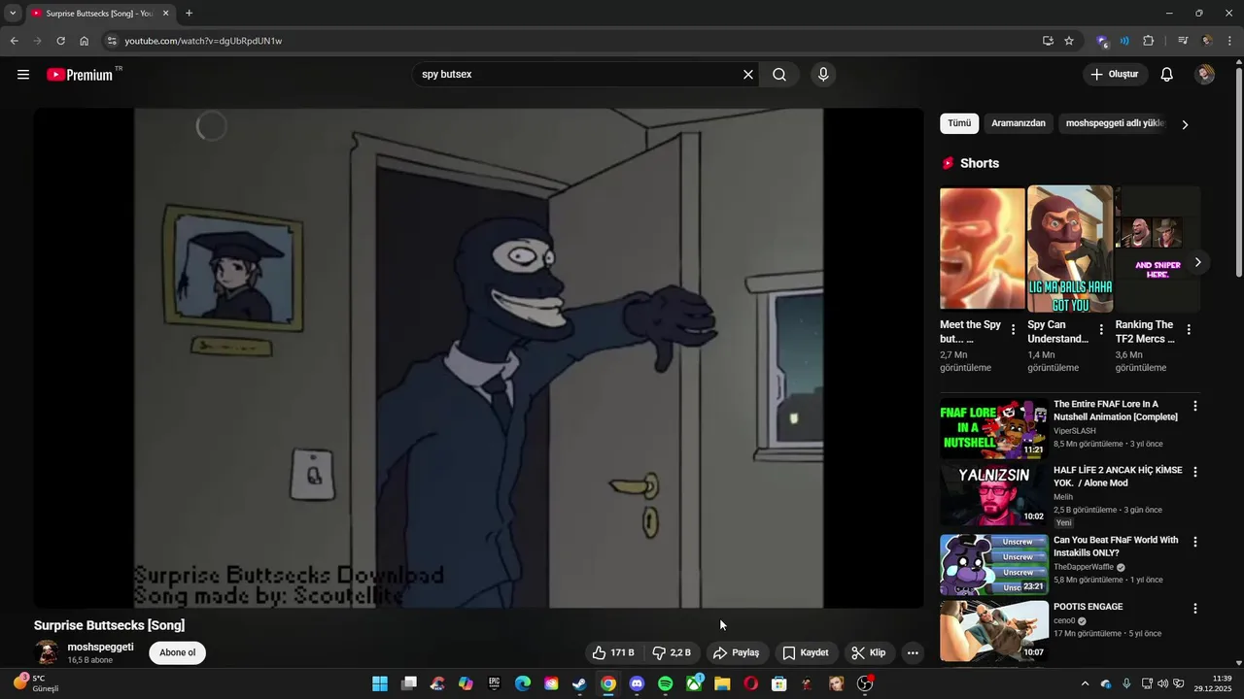Image resolution: width=1244 pixels, height=699 pixels.
Task: Open options for Meet the Spy short
Action: coord(1014,330)
